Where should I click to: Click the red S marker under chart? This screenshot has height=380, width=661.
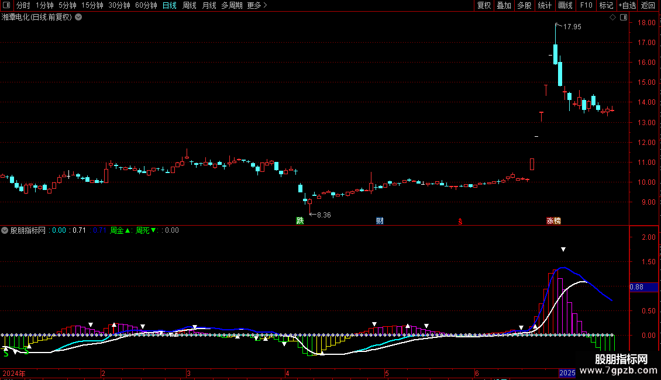pyautogui.click(x=460, y=222)
